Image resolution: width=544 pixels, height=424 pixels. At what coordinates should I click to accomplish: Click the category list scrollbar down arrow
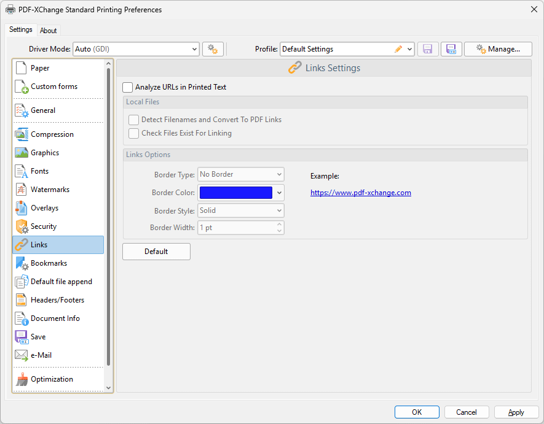109,388
